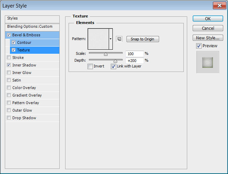Open the pattern picker dropdown arrow
The width and height of the screenshot is (228, 174).
111,39
